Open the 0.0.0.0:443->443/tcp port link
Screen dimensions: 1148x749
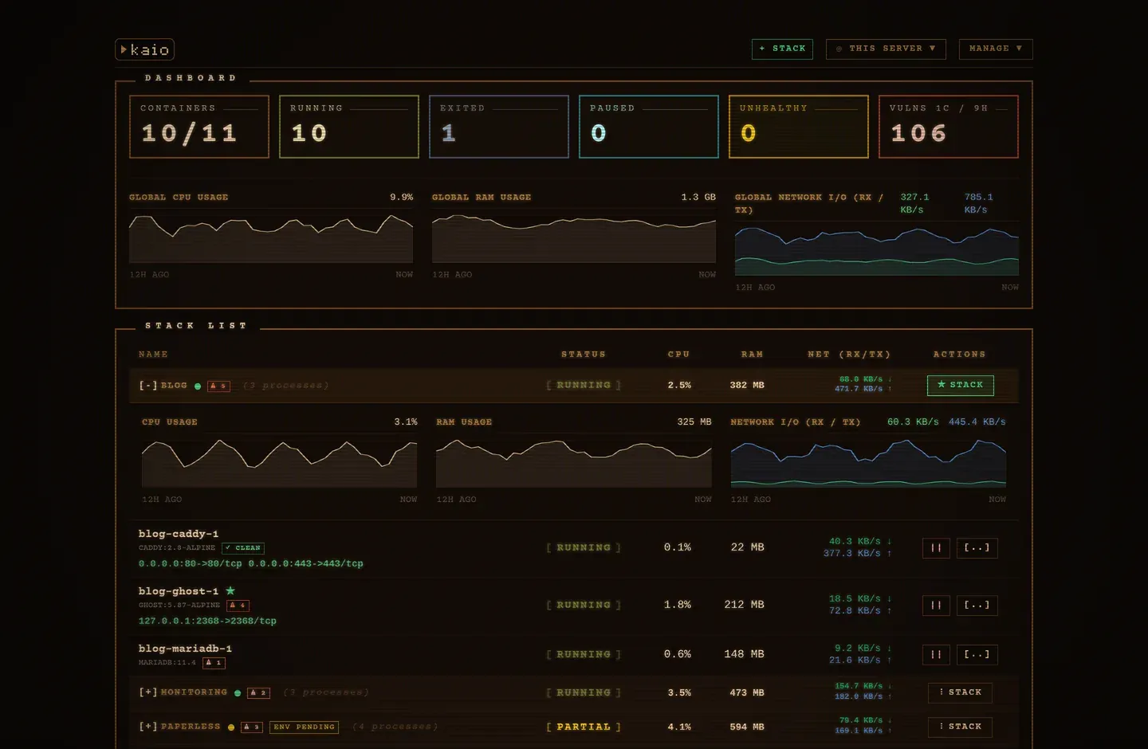pyautogui.click(x=305, y=563)
